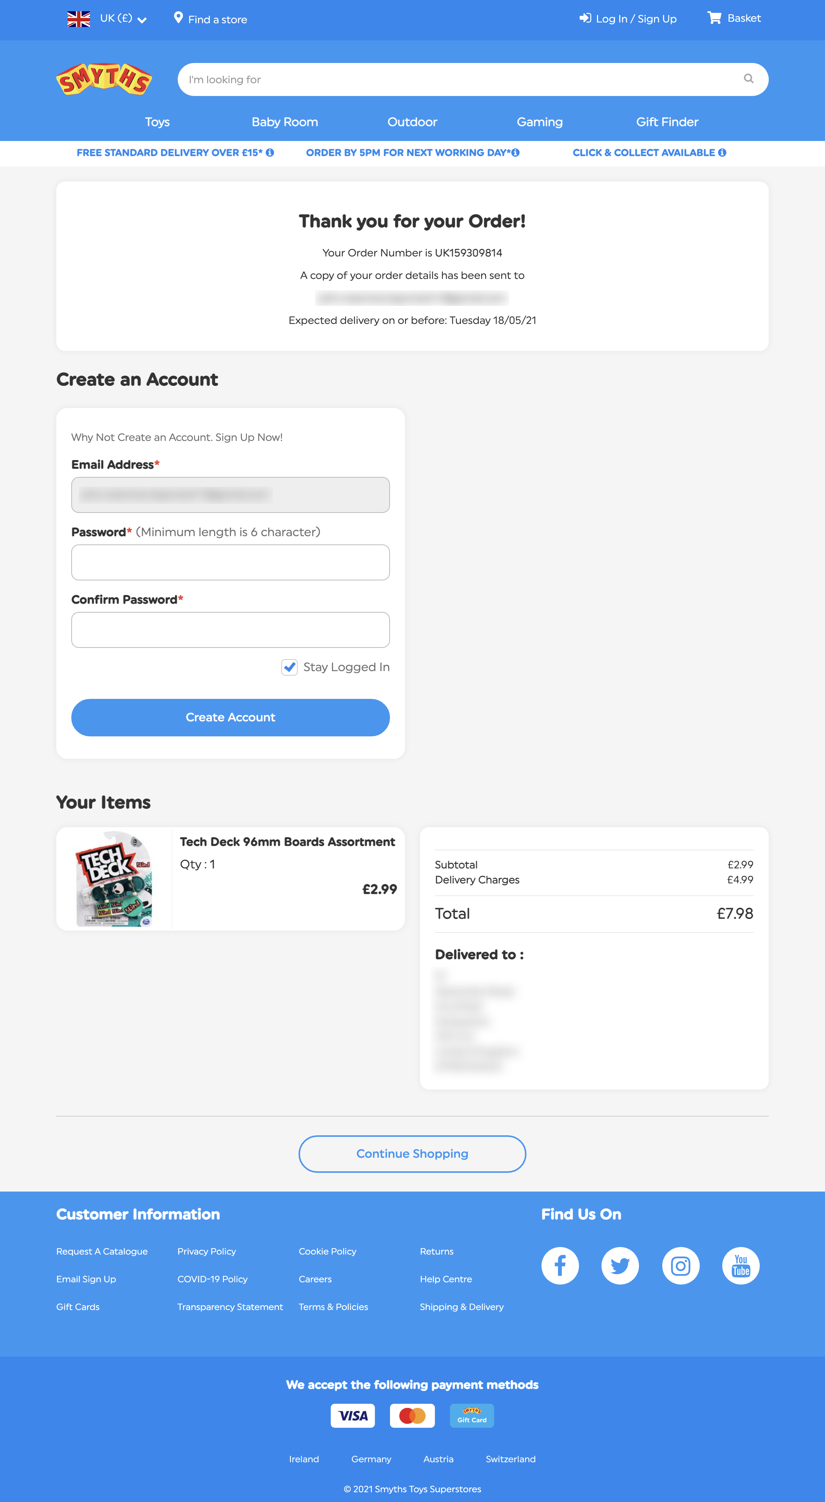Image resolution: width=825 pixels, height=1502 pixels.
Task: Click the Smyths logo
Action: pyautogui.click(x=104, y=79)
